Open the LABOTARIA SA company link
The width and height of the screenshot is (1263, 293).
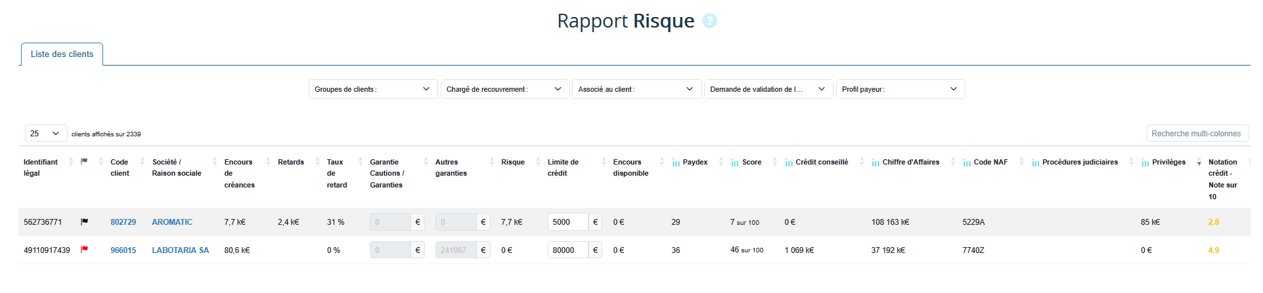pyautogui.click(x=180, y=250)
